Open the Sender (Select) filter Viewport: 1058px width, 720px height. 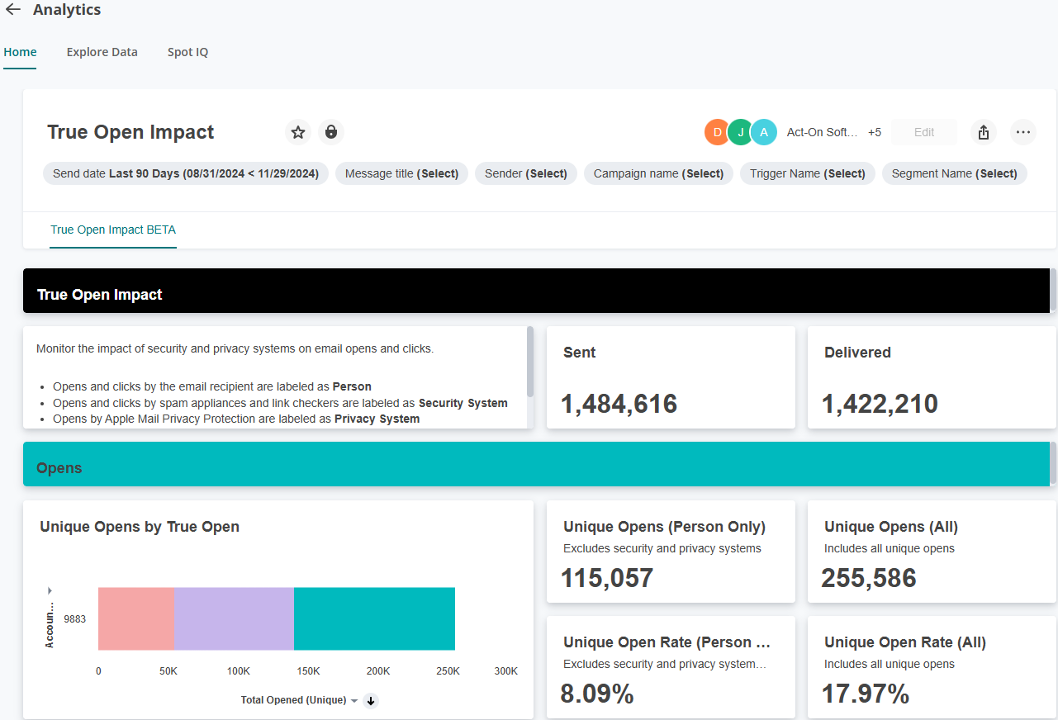[x=526, y=173]
